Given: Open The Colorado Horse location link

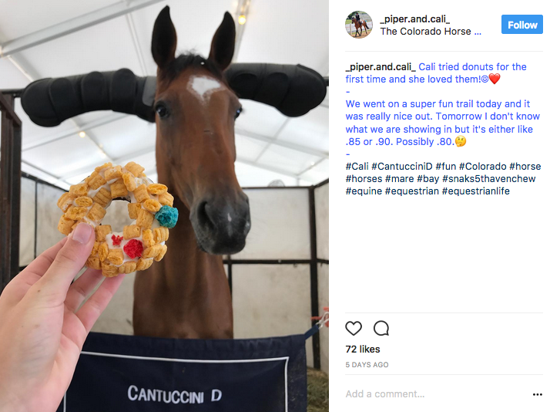Looking at the screenshot, I should coord(431,32).
